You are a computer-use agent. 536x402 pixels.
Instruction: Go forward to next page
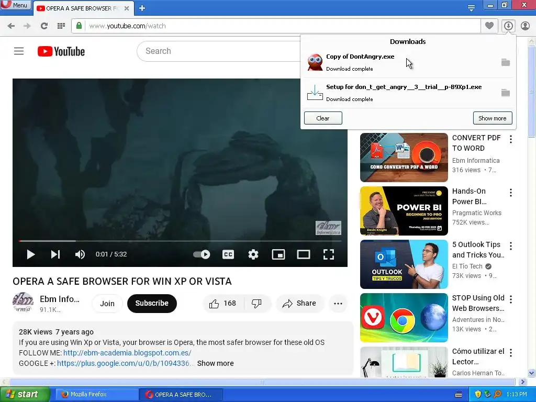pyautogui.click(x=27, y=26)
